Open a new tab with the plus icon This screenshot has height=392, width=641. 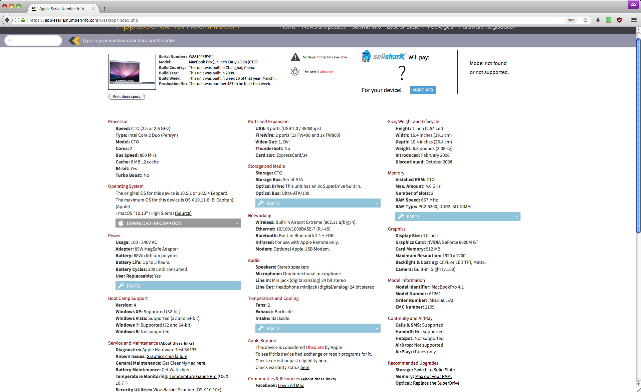[x=104, y=9]
